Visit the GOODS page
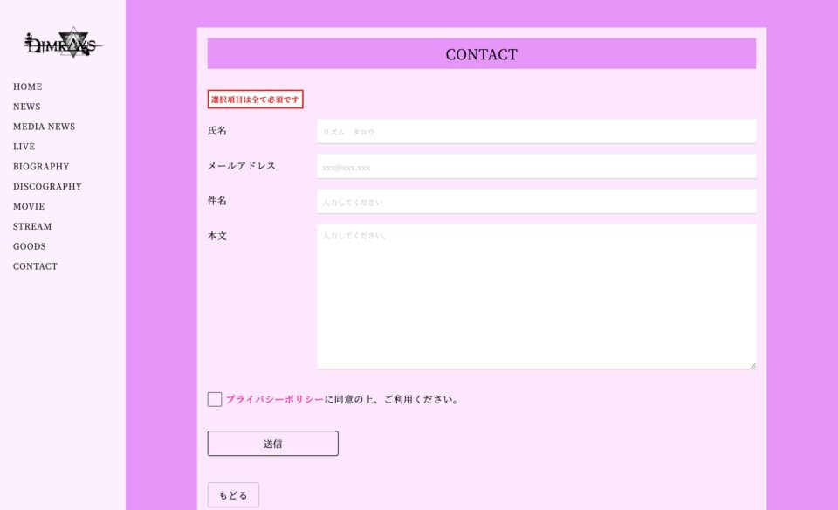The image size is (838, 510). pos(29,246)
